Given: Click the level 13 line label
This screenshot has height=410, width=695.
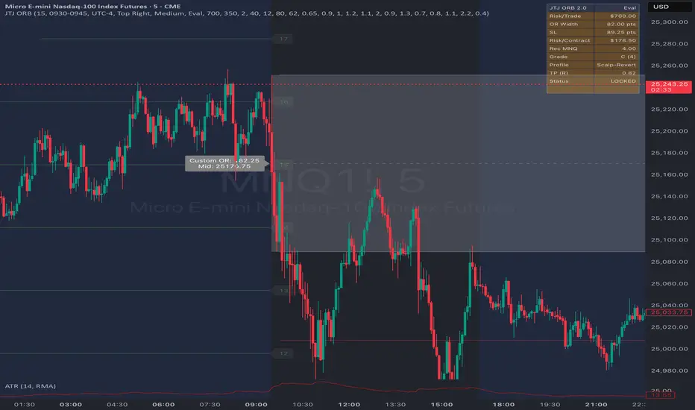Looking at the screenshot, I should (x=283, y=291).
